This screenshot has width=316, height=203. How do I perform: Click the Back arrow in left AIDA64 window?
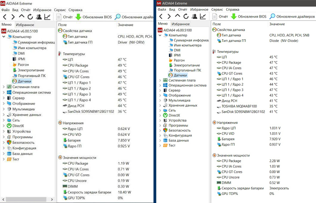tap(5, 17)
